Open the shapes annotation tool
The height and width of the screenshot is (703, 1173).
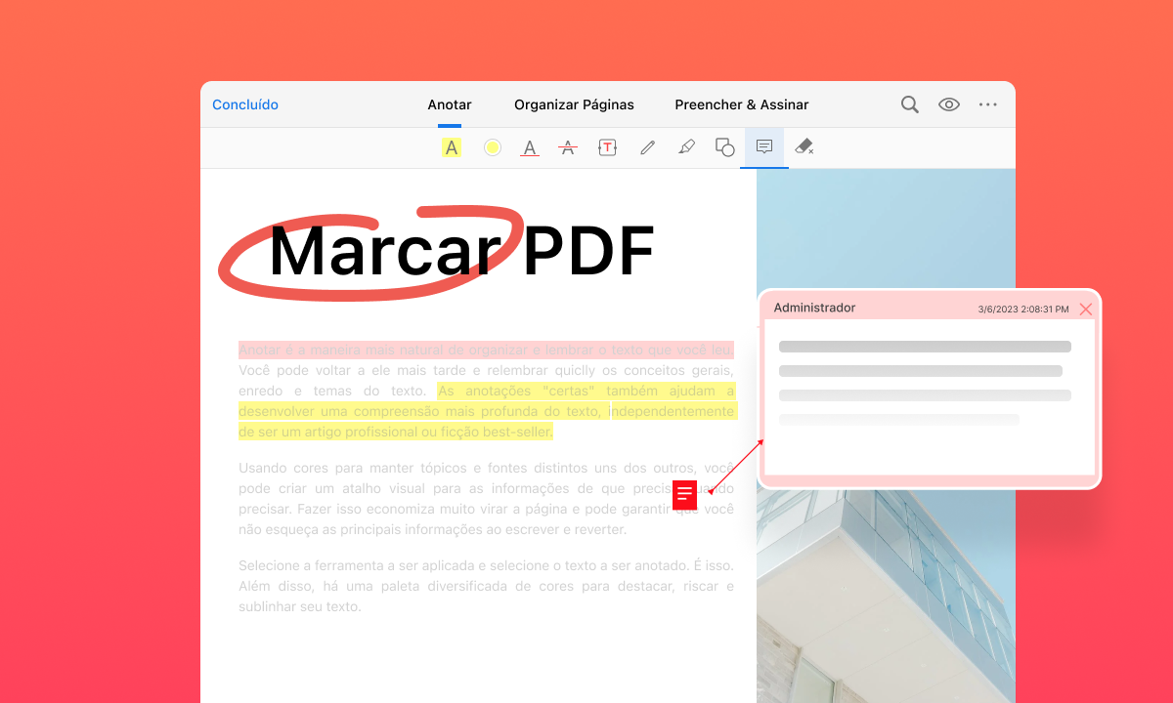[724, 147]
